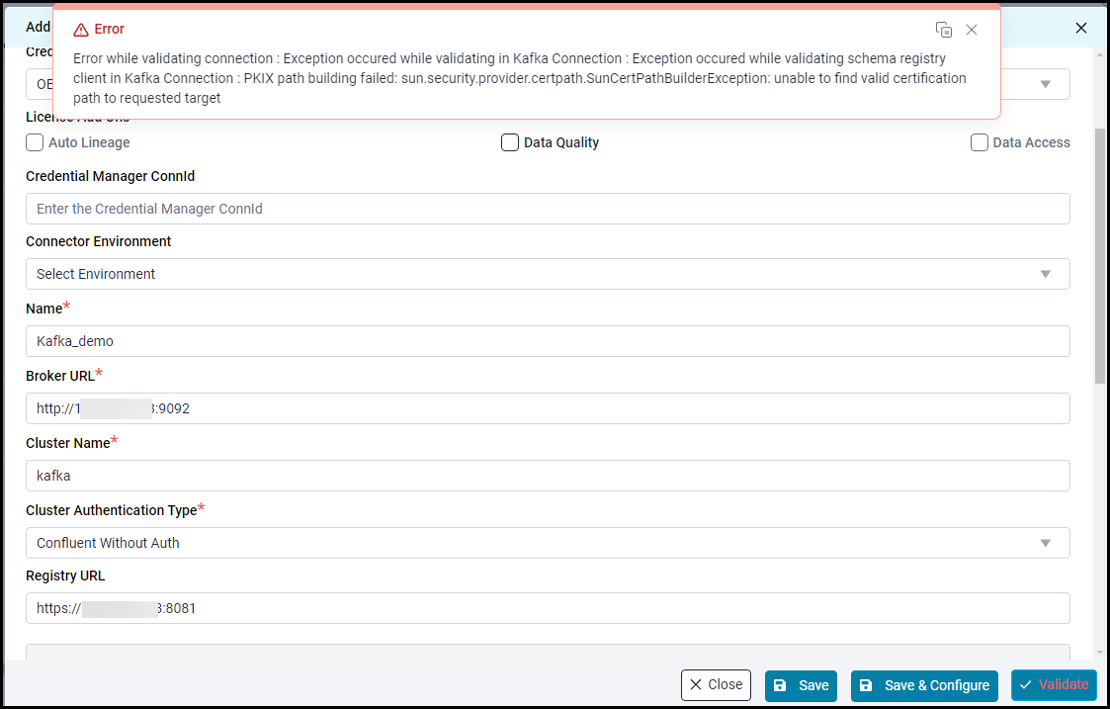This screenshot has height=709, width=1110.
Task: Click into the Name field containing Kafka_demo
Action: tap(548, 341)
